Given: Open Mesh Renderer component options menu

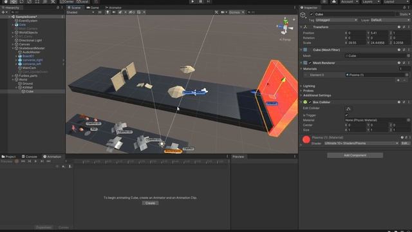Looking at the screenshot, I should coord(409,63).
